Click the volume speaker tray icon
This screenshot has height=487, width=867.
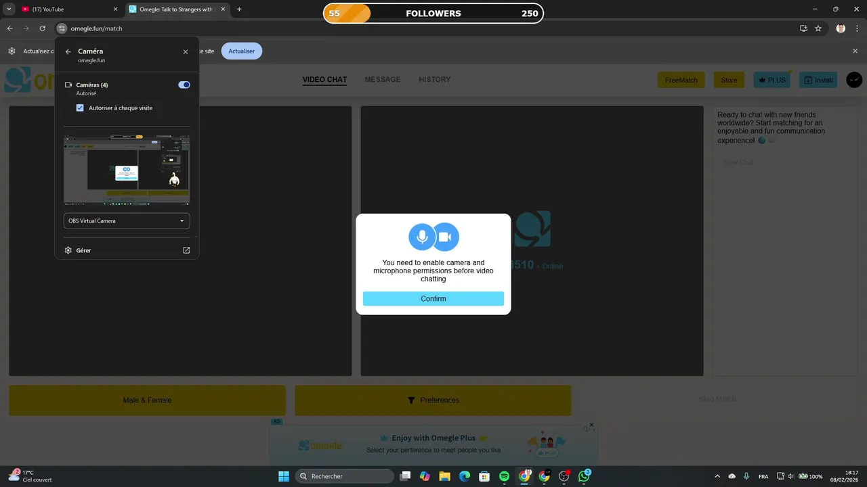tap(792, 476)
